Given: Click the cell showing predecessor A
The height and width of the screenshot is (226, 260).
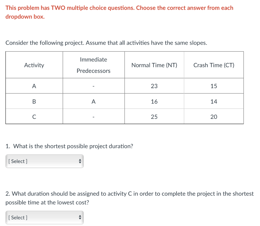Looking at the screenshot, I should point(93,101).
